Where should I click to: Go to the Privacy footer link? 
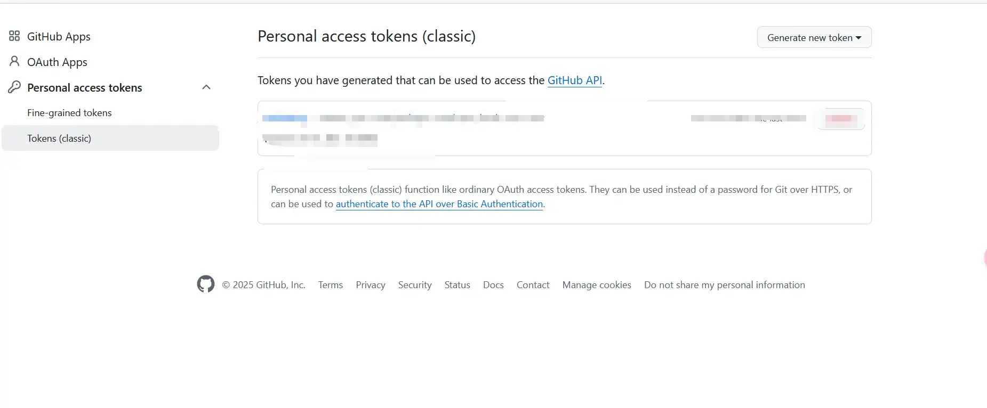(370, 285)
